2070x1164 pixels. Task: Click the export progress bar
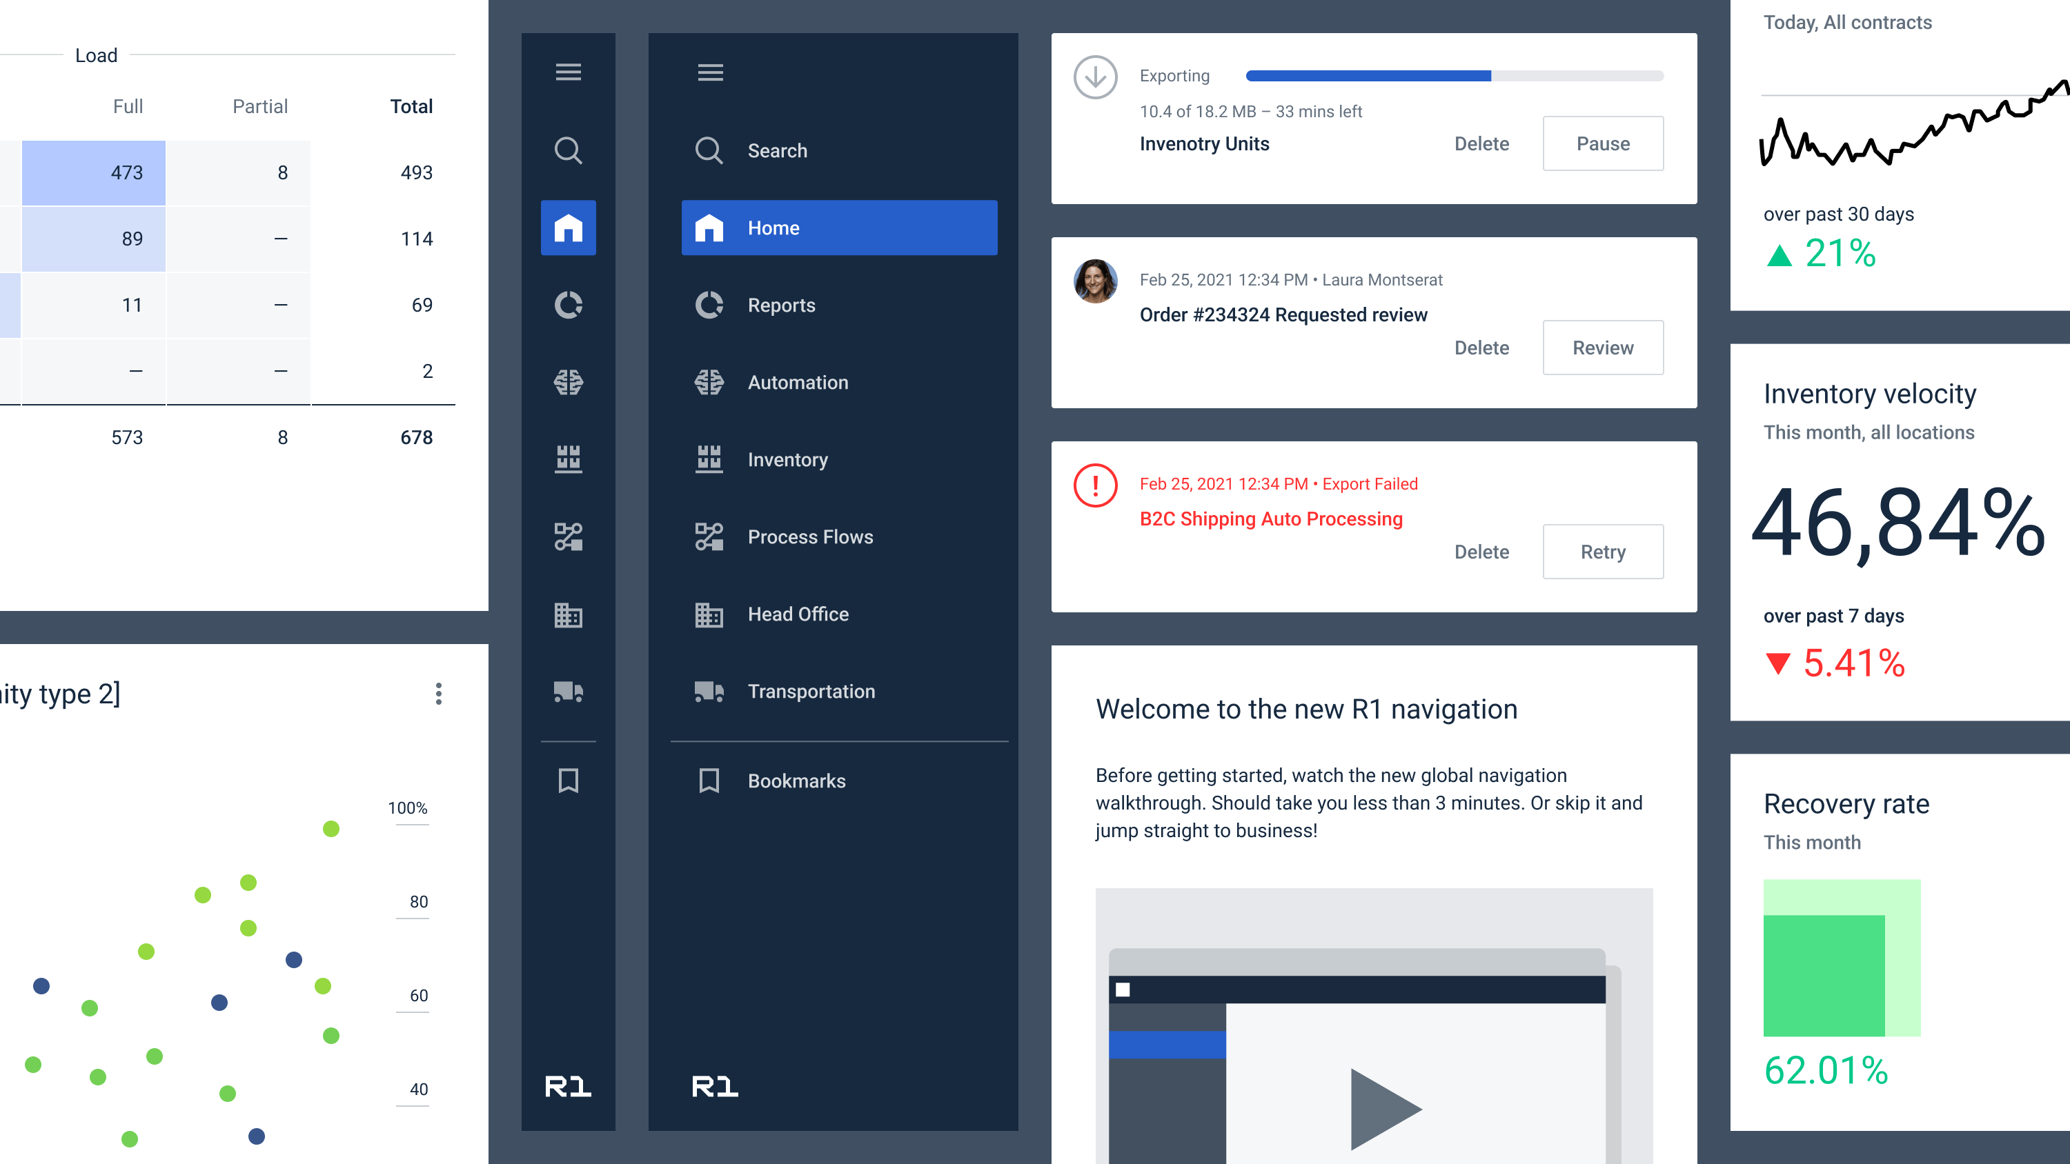1455,77
